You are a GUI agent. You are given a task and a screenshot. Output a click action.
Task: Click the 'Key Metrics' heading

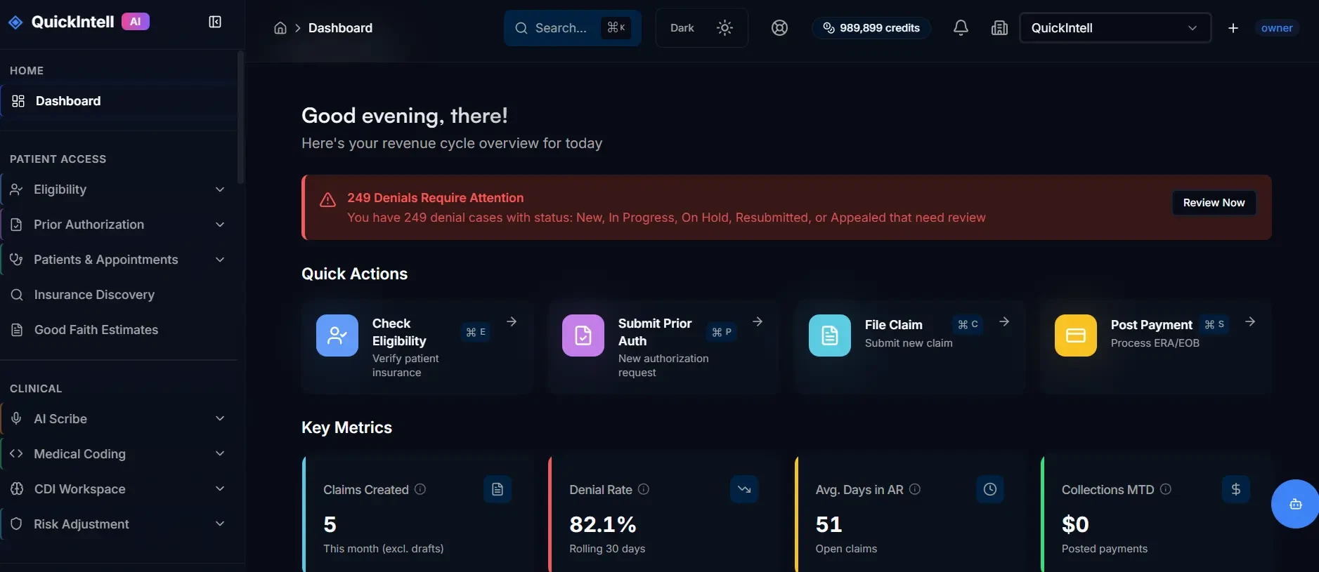point(346,427)
